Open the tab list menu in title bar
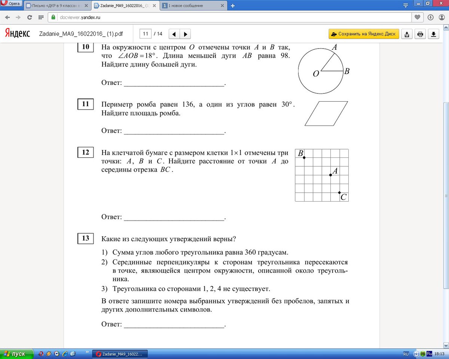 click(406, 6)
